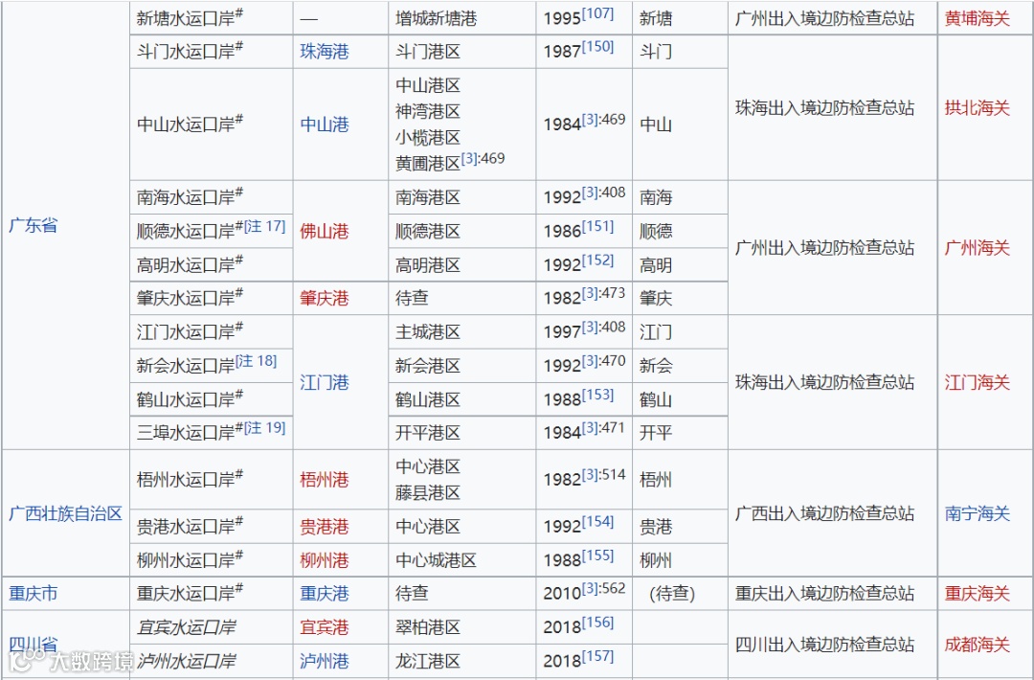Open the 江门港 port link

(324, 382)
